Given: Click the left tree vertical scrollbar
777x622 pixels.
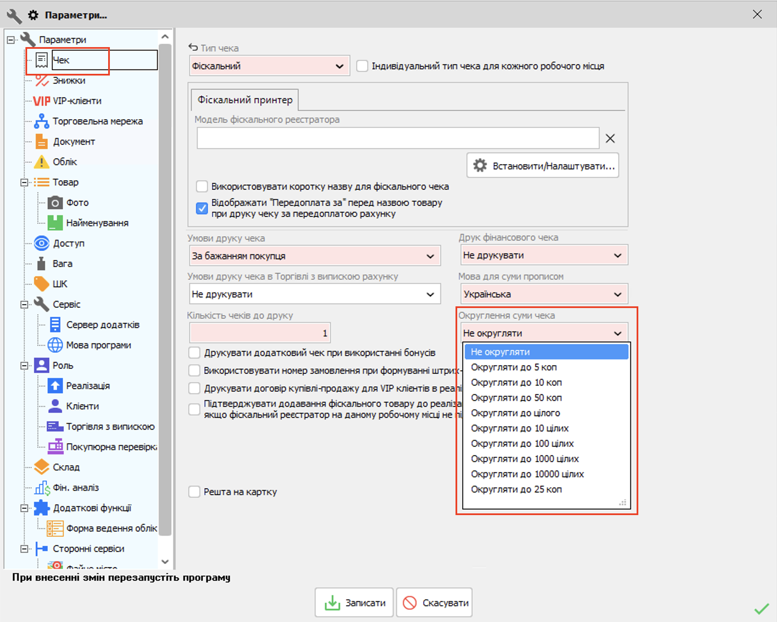Looking at the screenshot, I should [165, 289].
